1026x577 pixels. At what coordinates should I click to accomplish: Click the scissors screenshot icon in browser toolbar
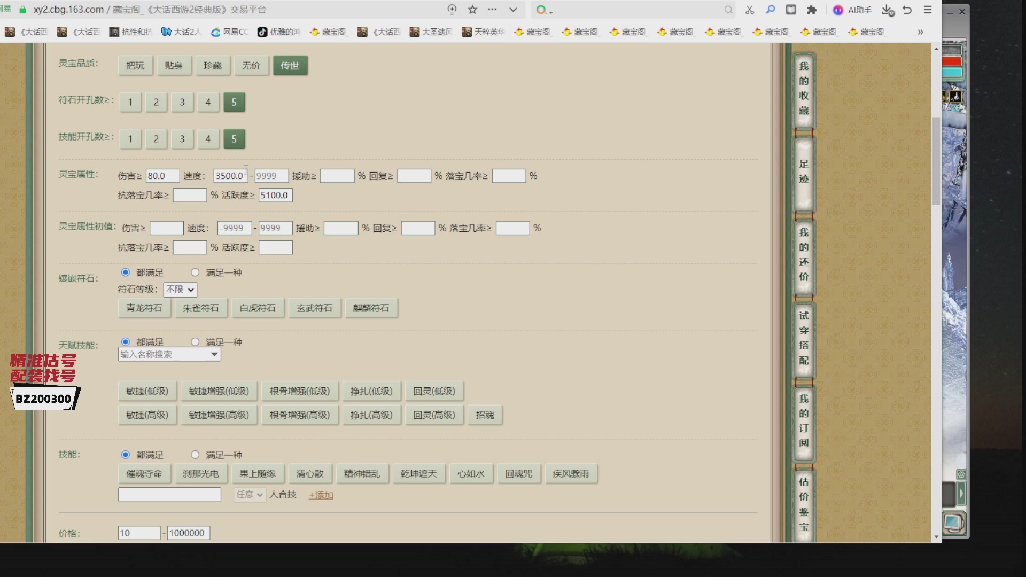pyautogui.click(x=750, y=10)
